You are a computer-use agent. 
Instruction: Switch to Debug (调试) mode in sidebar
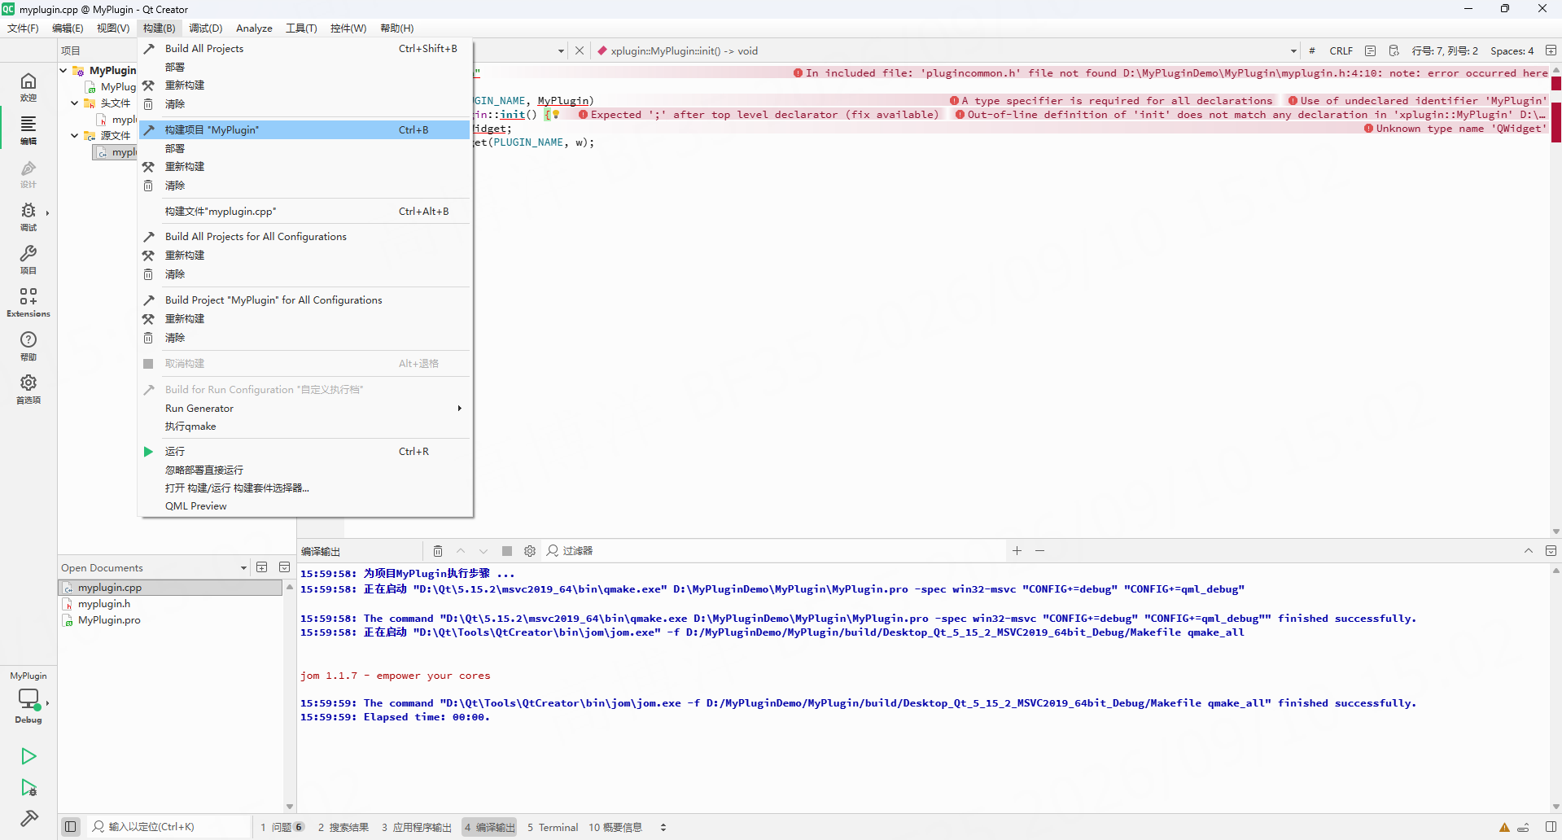tap(28, 217)
